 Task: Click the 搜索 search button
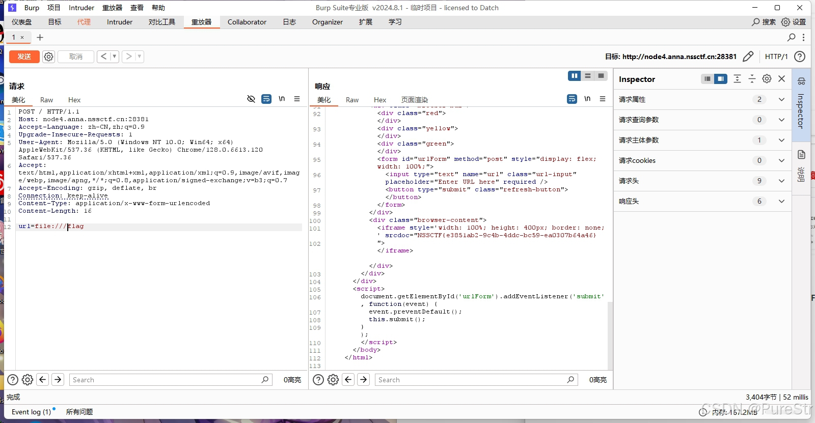764,22
